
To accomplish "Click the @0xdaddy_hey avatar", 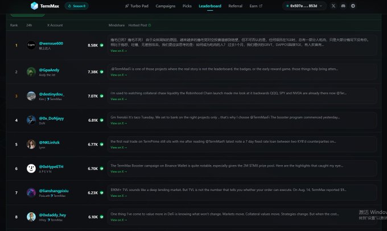I will 31,217.
